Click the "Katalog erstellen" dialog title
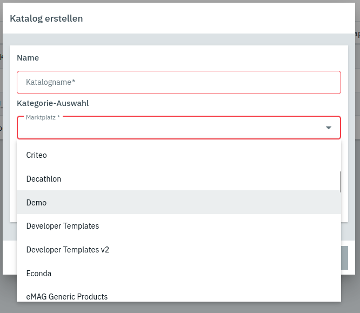 46,18
